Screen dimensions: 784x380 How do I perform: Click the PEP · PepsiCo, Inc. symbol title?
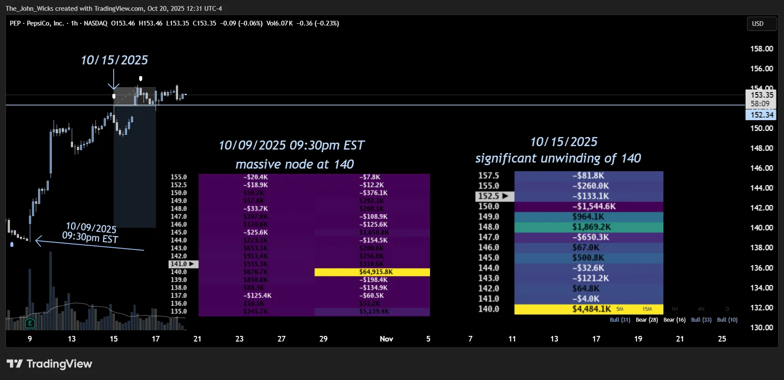37,23
